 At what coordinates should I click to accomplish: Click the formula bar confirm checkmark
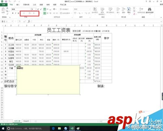pos(24,21)
